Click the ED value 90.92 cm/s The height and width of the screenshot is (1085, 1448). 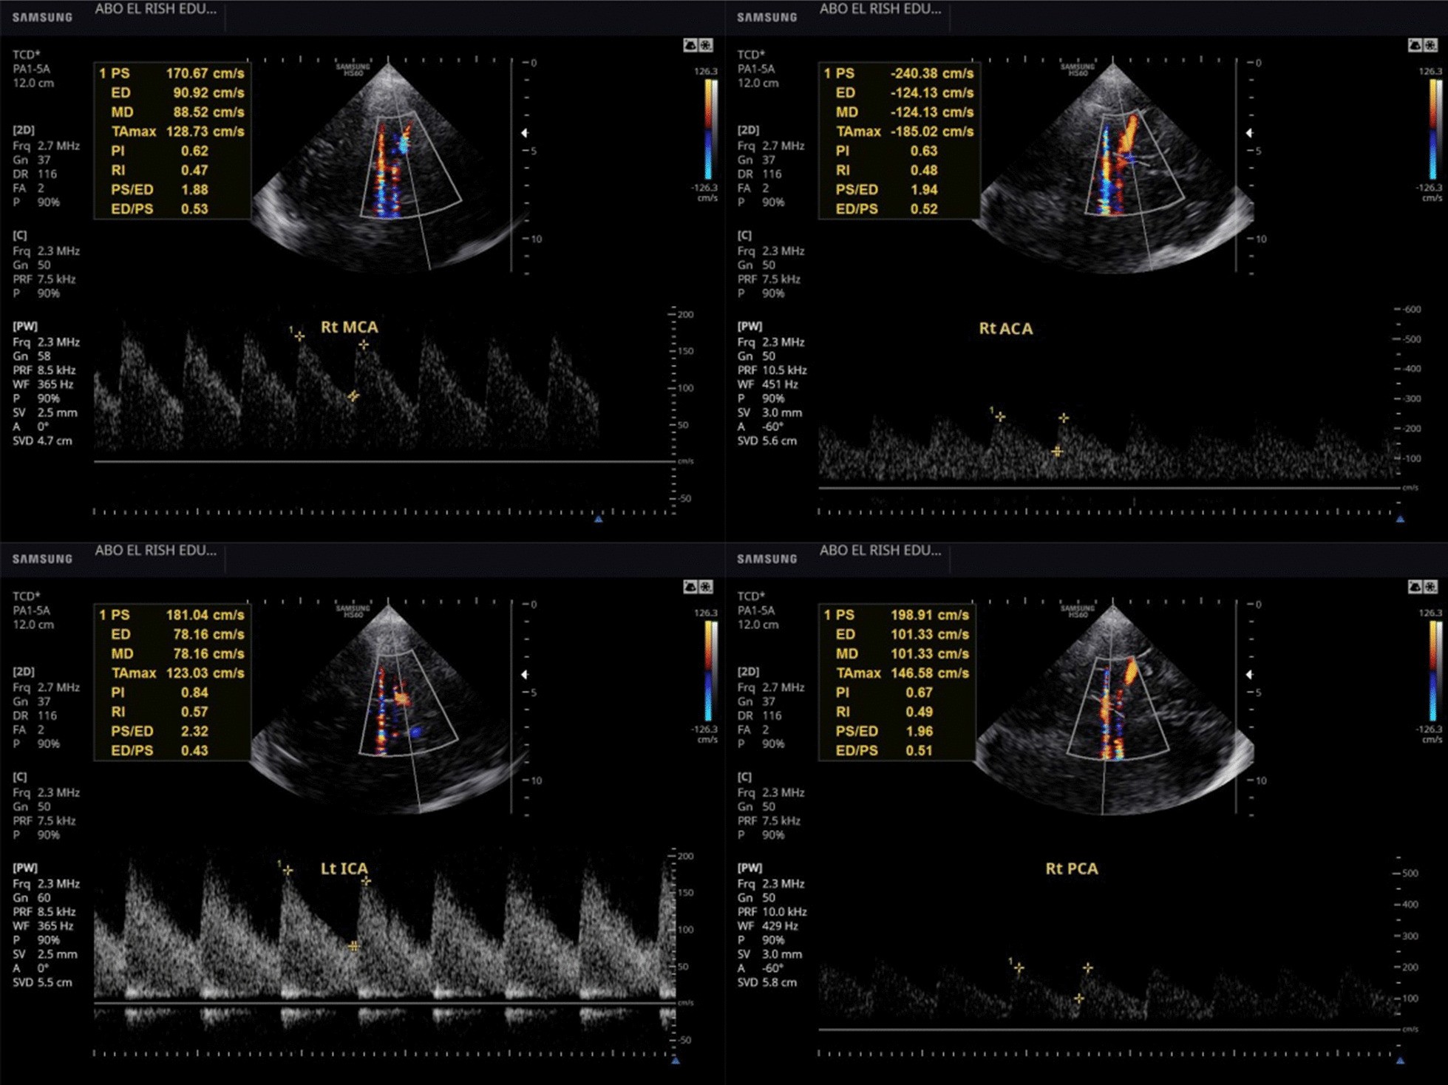point(208,92)
